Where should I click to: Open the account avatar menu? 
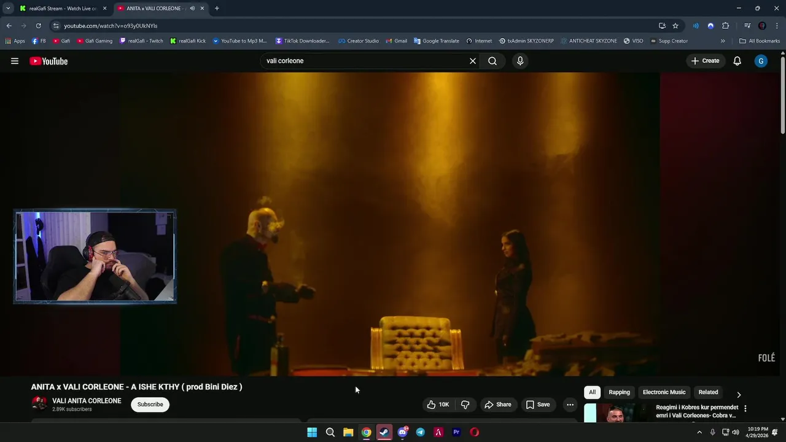(x=761, y=61)
